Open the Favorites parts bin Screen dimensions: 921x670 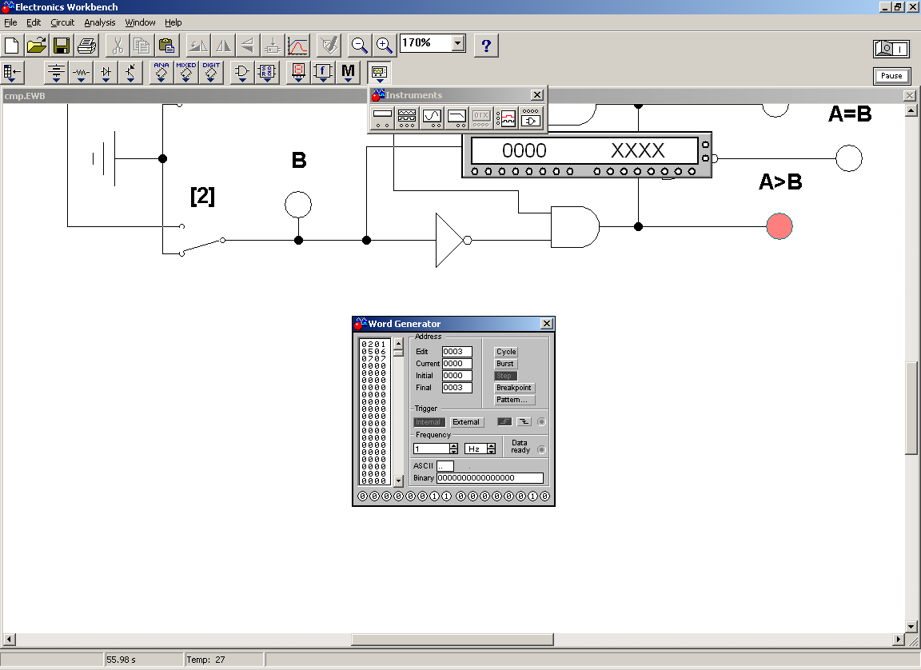(12, 73)
